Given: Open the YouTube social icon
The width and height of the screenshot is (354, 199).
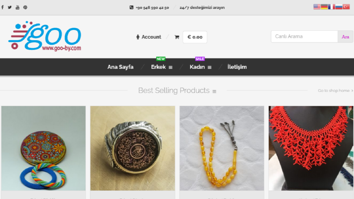Looking at the screenshot, I should [17, 7].
